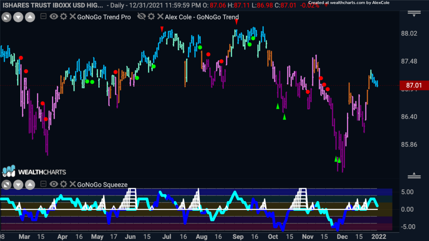Click the diagonal expand icon beside GoNoGo Trend Pro

pos(6,18)
